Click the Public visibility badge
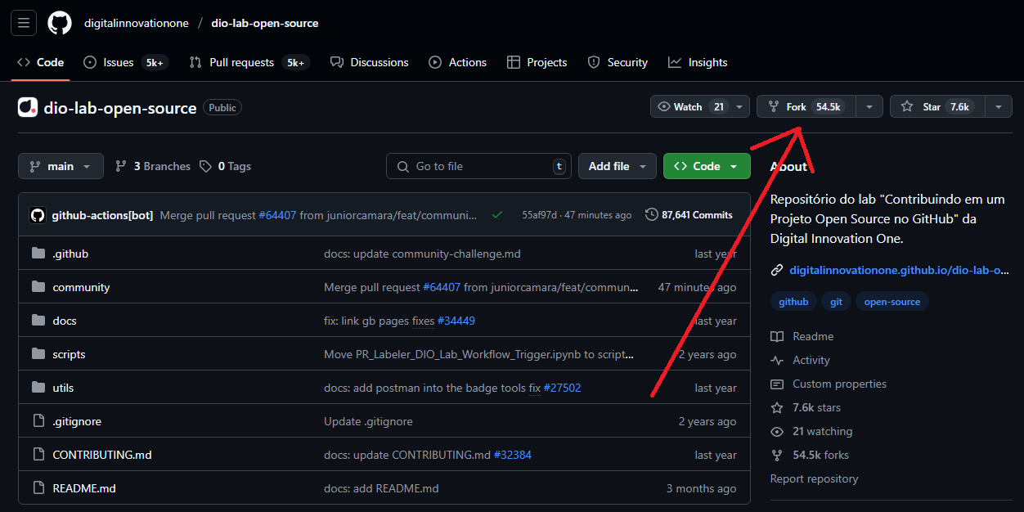 pyautogui.click(x=222, y=107)
